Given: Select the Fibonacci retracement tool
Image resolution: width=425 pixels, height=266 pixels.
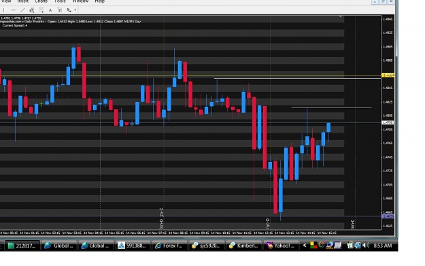Looking at the screenshot, I should (x=41, y=10).
